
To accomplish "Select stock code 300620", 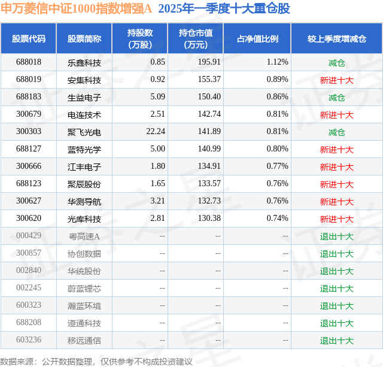I will pos(29,218).
